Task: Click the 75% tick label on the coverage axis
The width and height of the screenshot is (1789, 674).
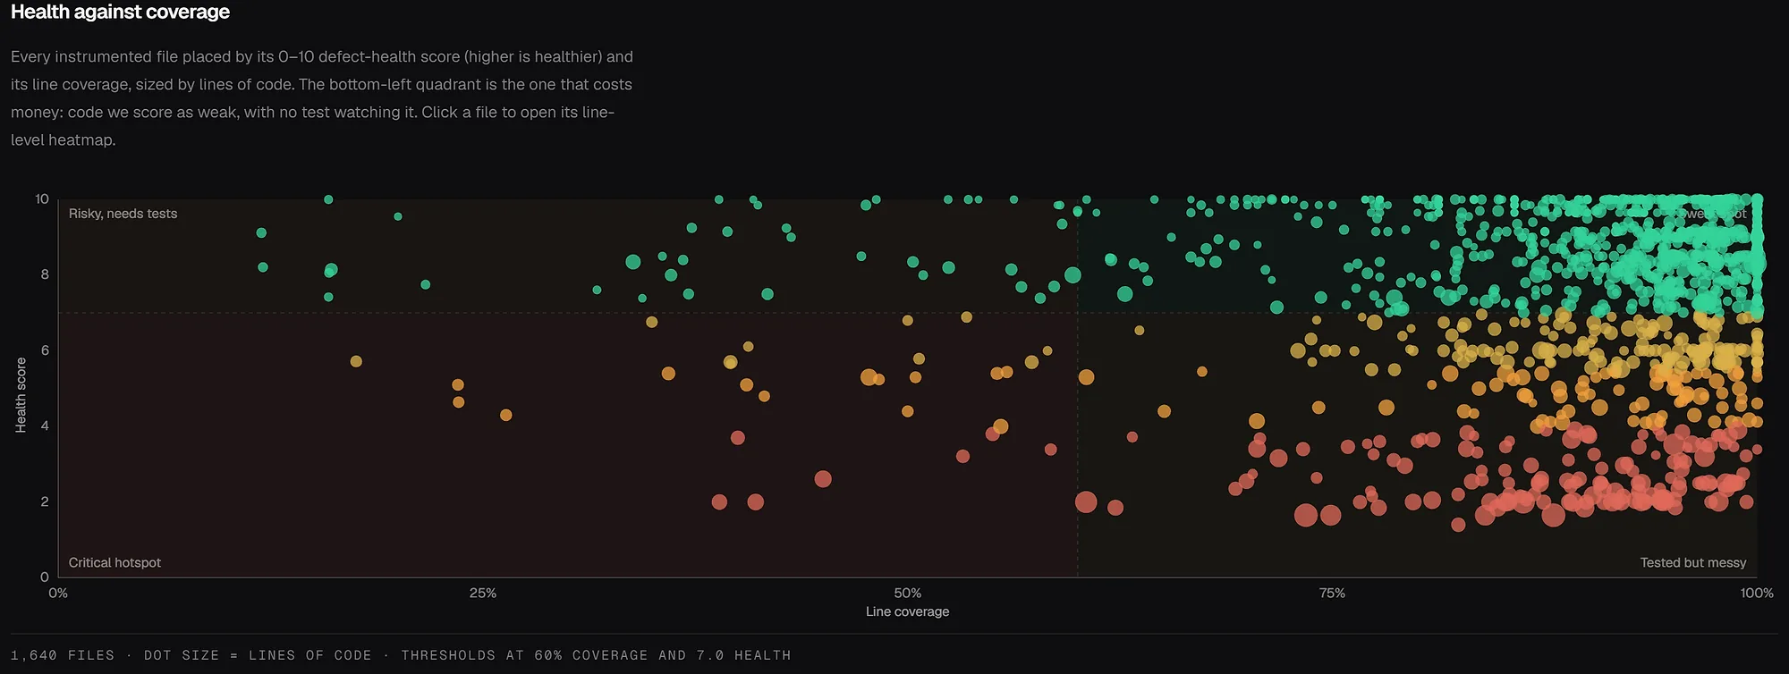Action: [1332, 593]
